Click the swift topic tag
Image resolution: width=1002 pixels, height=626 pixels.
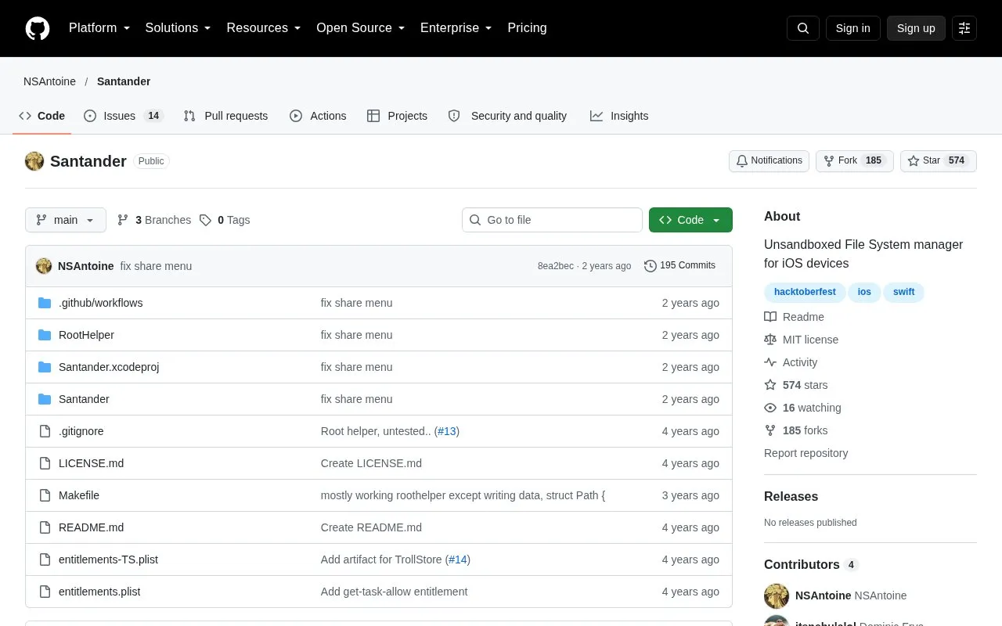[x=904, y=292]
